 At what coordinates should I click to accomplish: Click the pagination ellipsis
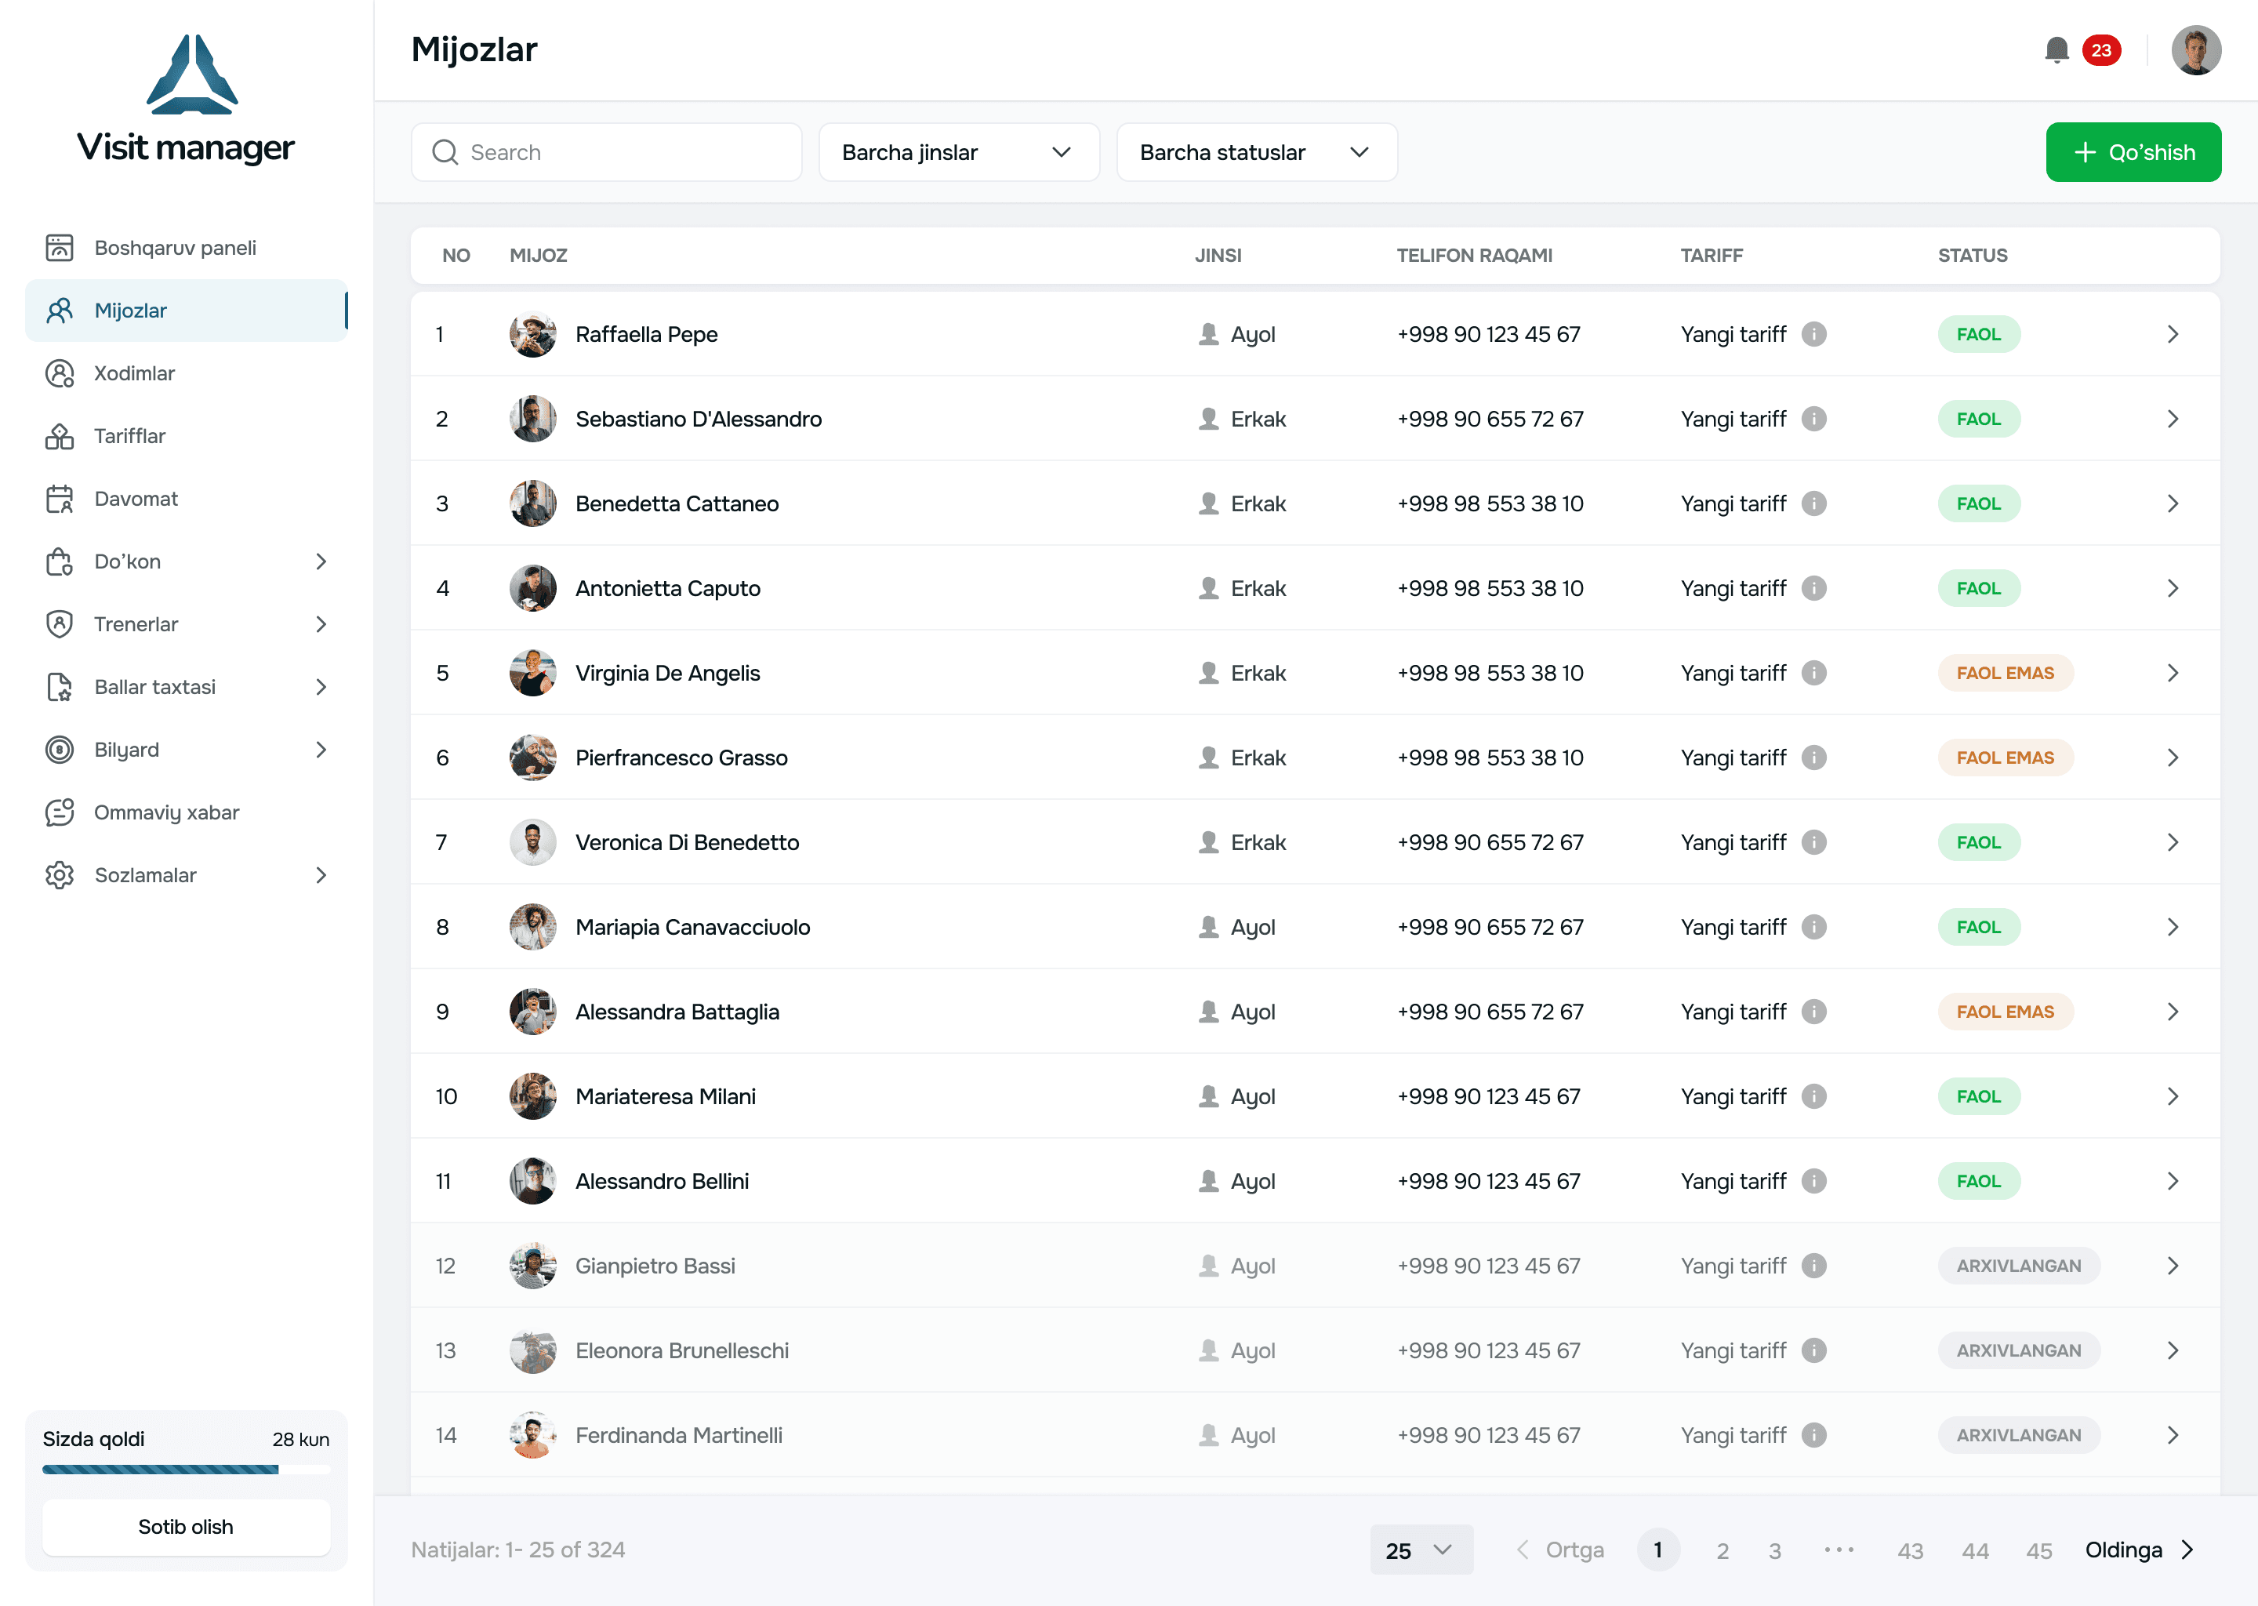tap(1839, 1550)
